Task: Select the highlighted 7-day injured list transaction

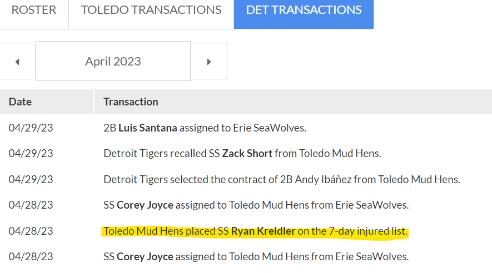Action: pyautogui.click(x=256, y=231)
